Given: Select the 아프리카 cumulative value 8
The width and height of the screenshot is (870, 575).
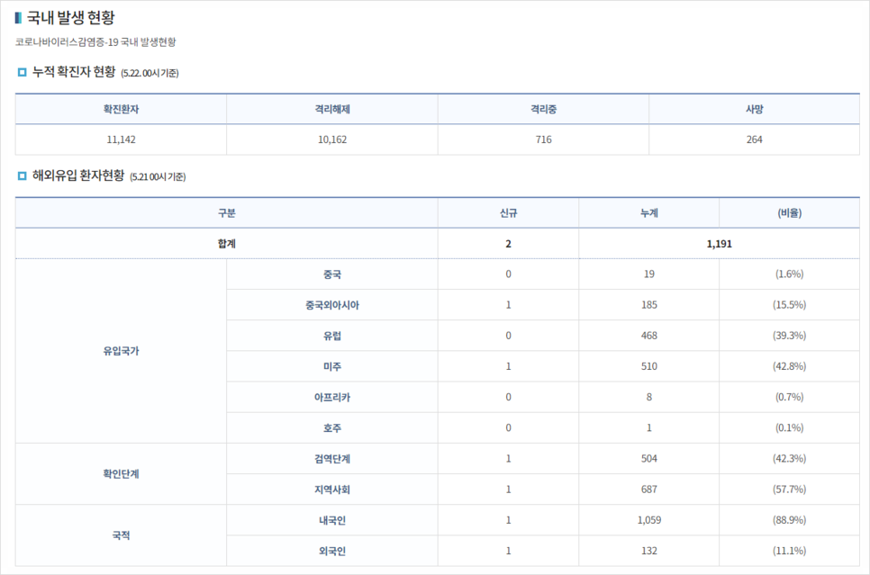Looking at the screenshot, I should pyautogui.click(x=649, y=397).
